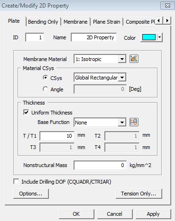This screenshot has width=175, height=221.
Task: Click the T3 thickness field
Action: 57,147
